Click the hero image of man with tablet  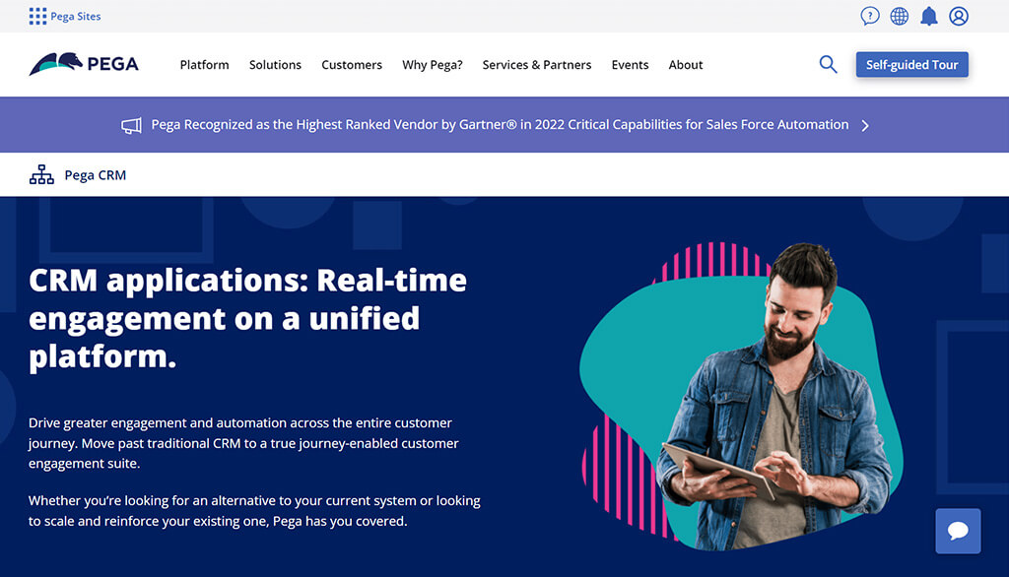tap(741, 396)
